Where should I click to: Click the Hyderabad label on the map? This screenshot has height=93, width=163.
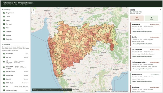click(98, 62)
